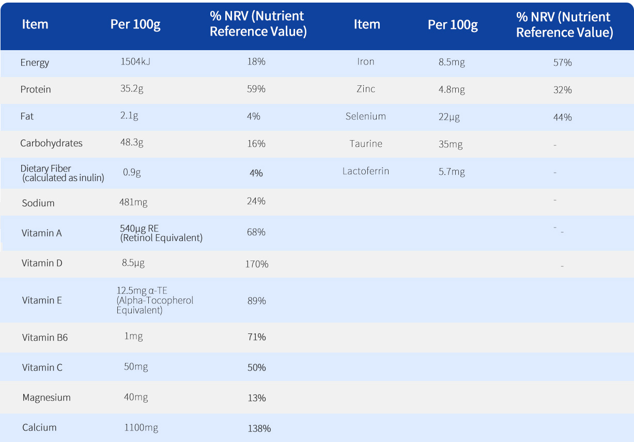
Task: Click the Lactoferrin 5.7mg value
Action: (452, 172)
